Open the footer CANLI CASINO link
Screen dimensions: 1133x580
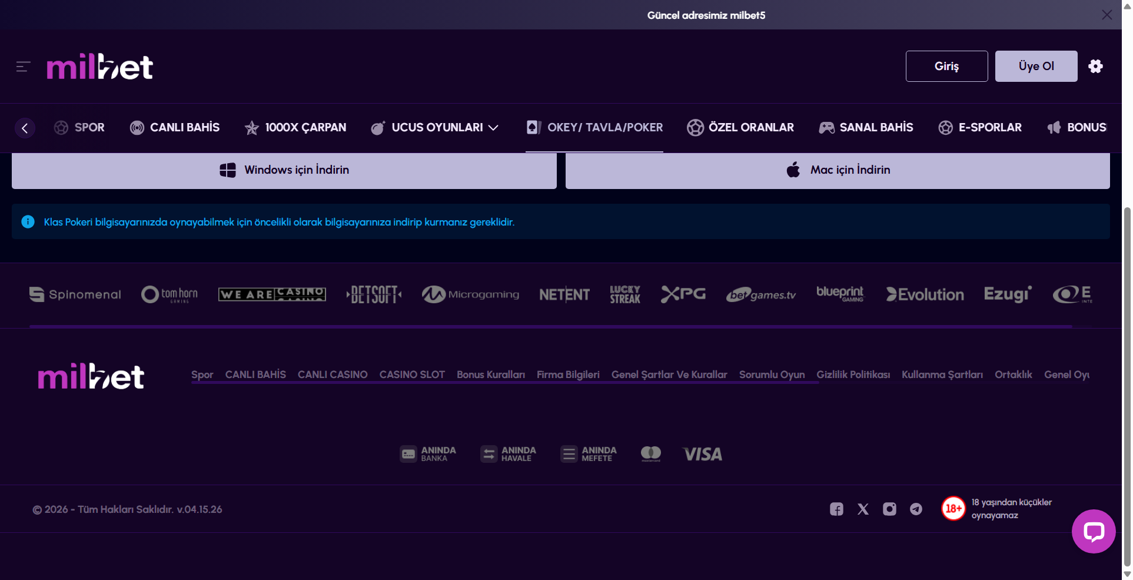point(333,374)
